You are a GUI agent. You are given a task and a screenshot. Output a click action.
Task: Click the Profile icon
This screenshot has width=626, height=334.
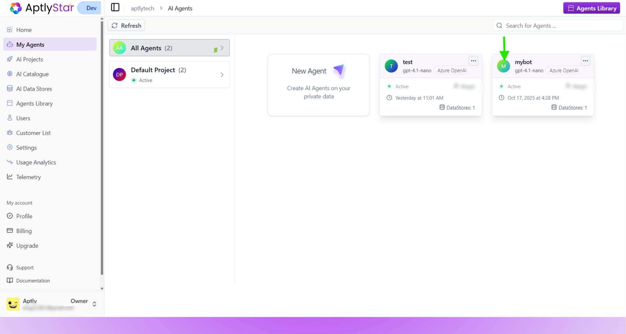10,216
